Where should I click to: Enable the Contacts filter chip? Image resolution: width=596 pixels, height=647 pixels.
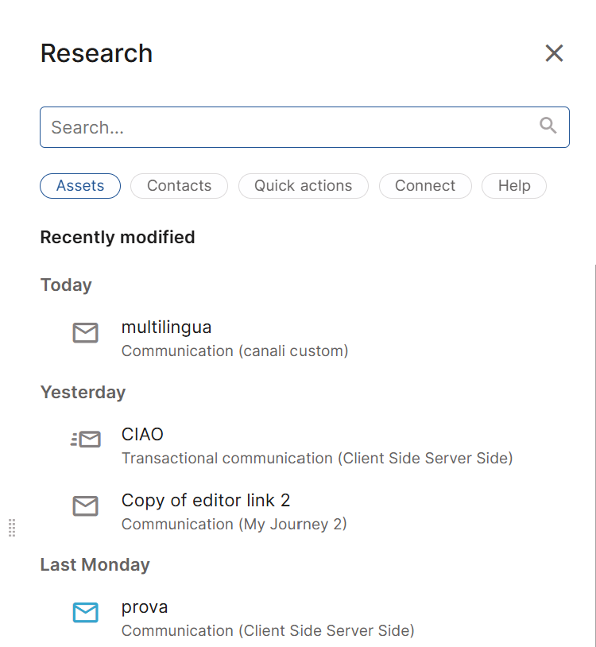[179, 186]
